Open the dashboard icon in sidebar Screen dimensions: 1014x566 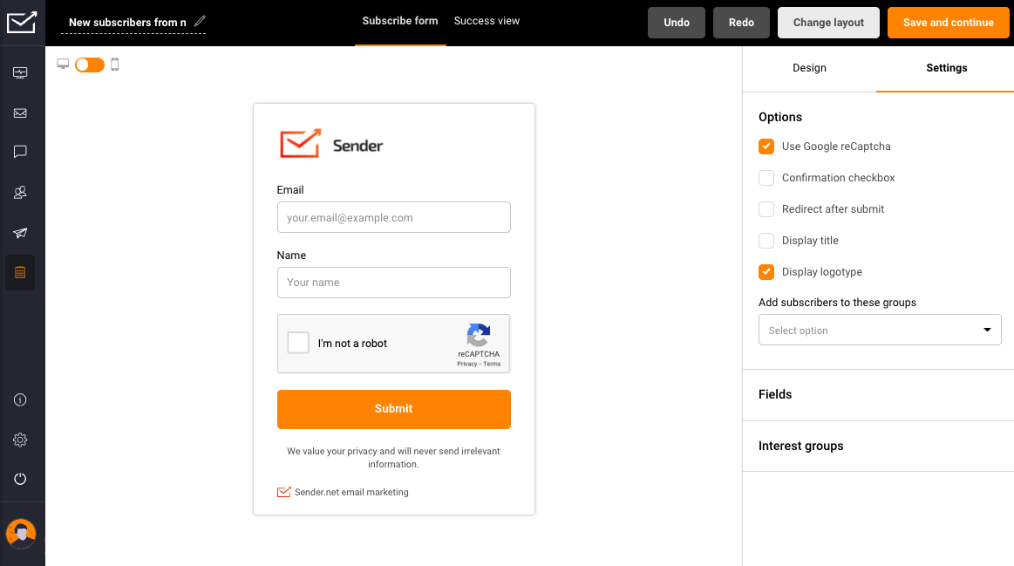click(20, 73)
